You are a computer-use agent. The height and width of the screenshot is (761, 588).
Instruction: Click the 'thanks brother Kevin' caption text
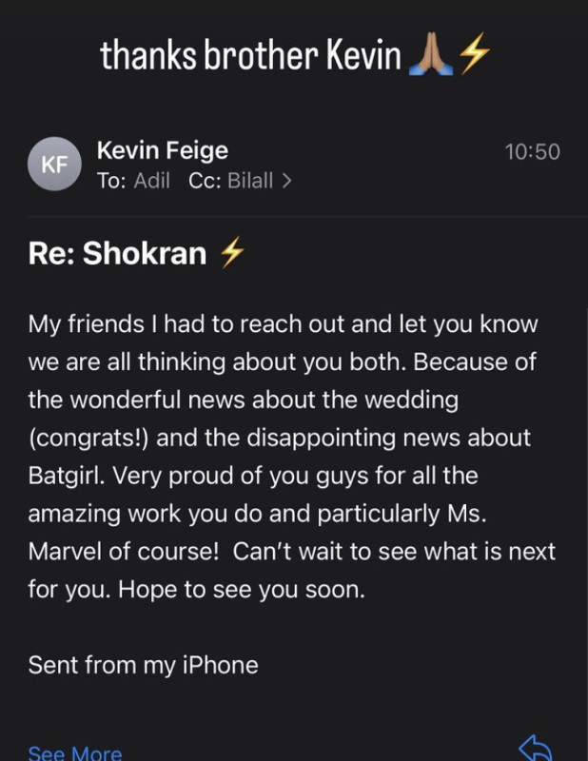click(250, 55)
